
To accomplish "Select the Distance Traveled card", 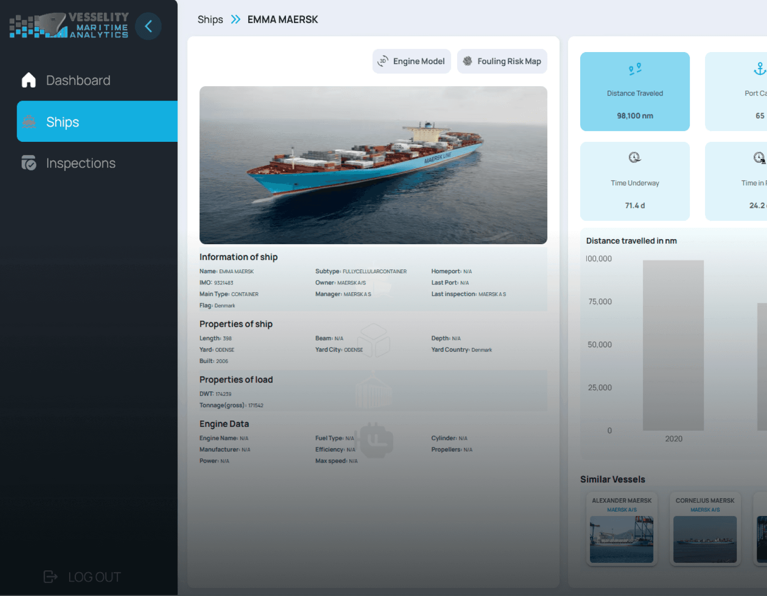I will 635,92.
